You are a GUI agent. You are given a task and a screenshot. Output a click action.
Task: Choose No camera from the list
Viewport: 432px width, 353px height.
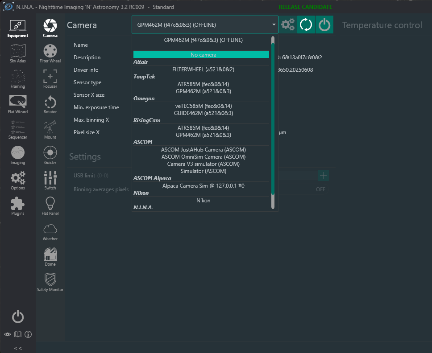(201, 54)
